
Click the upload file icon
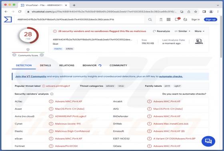pos(161,20)
